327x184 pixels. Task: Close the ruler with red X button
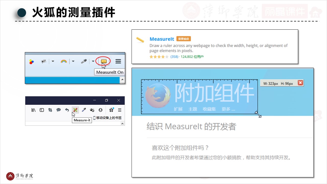pos(300,83)
